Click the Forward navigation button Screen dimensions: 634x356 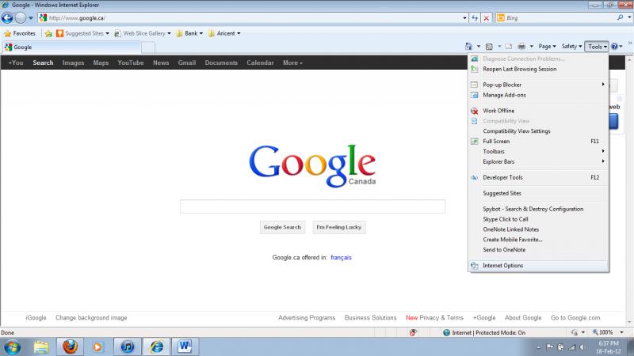[x=21, y=17]
